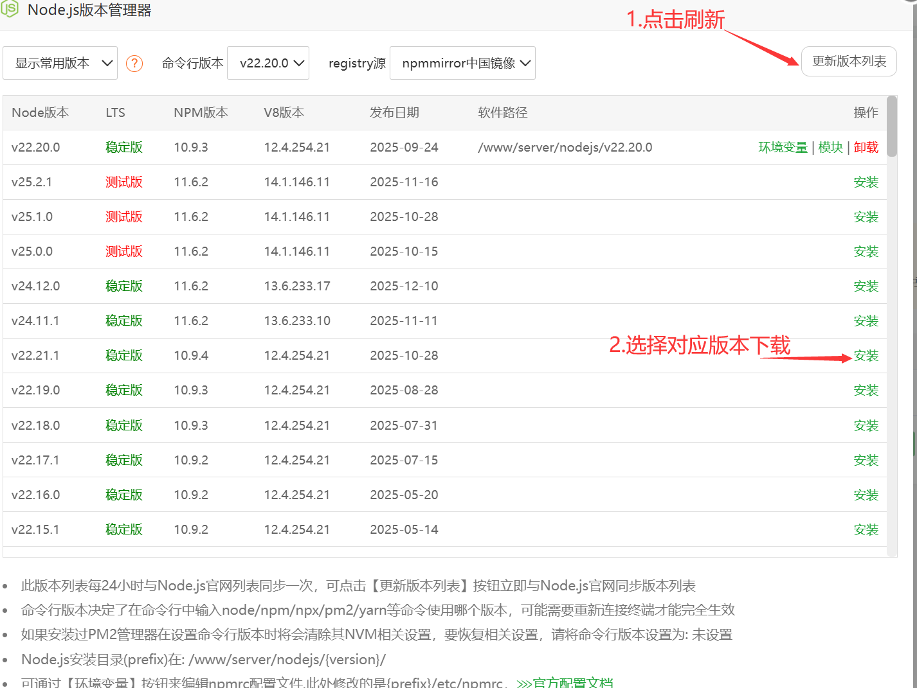Viewport: 917px width, 688px height.
Task: Click the Node.js logo icon in title
Action: tap(10, 9)
